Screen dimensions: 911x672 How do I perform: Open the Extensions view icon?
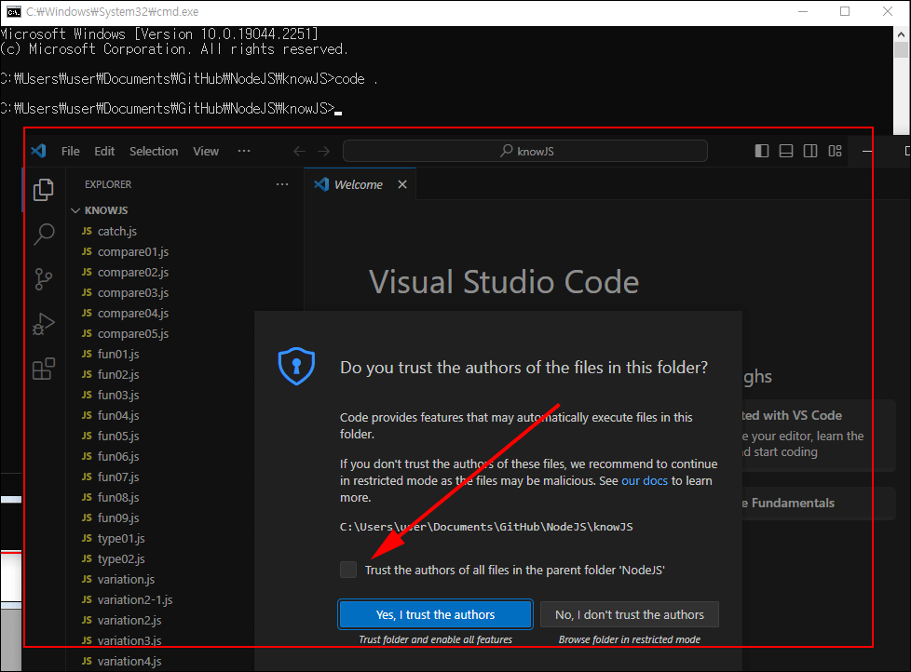click(x=44, y=369)
